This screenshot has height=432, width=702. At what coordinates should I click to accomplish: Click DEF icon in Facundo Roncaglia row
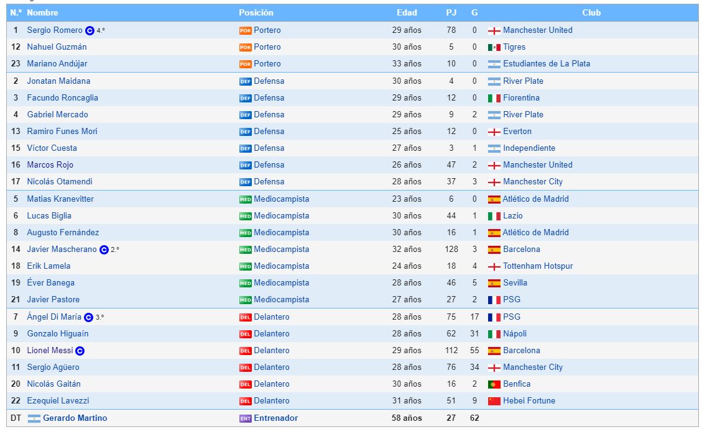coord(246,98)
